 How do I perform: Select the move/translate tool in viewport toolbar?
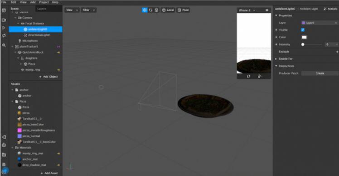click(x=145, y=10)
